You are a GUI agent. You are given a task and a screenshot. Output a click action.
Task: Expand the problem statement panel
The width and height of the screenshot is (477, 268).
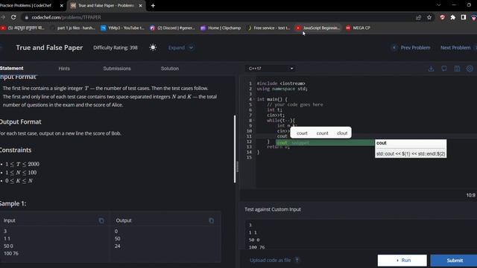pos(181,48)
